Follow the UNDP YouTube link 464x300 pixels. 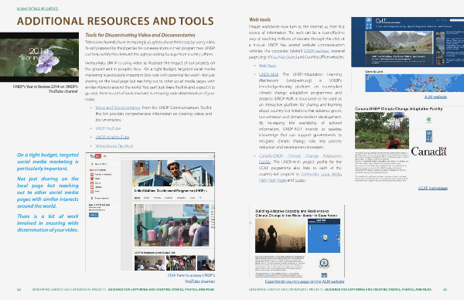point(108,128)
